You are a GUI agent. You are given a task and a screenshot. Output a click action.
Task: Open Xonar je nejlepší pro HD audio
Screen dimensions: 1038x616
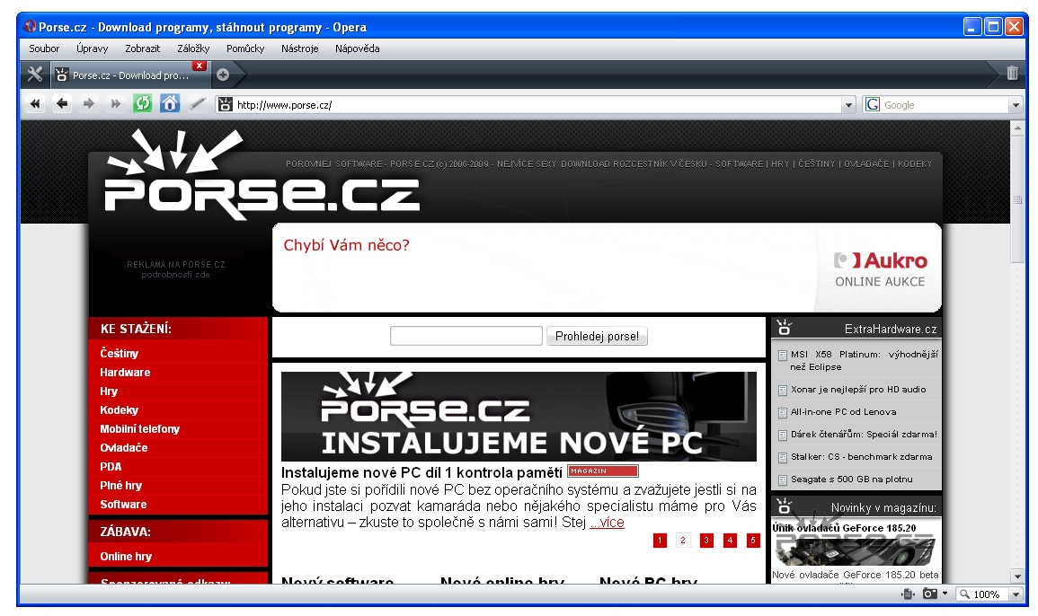click(858, 390)
